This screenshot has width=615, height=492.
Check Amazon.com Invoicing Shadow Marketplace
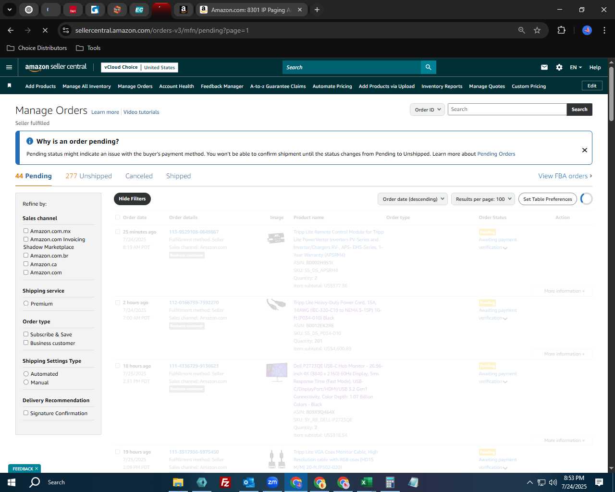tap(26, 239)
